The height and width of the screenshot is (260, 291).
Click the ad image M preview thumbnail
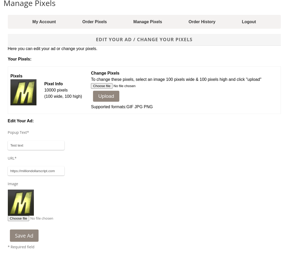point(21,203)
